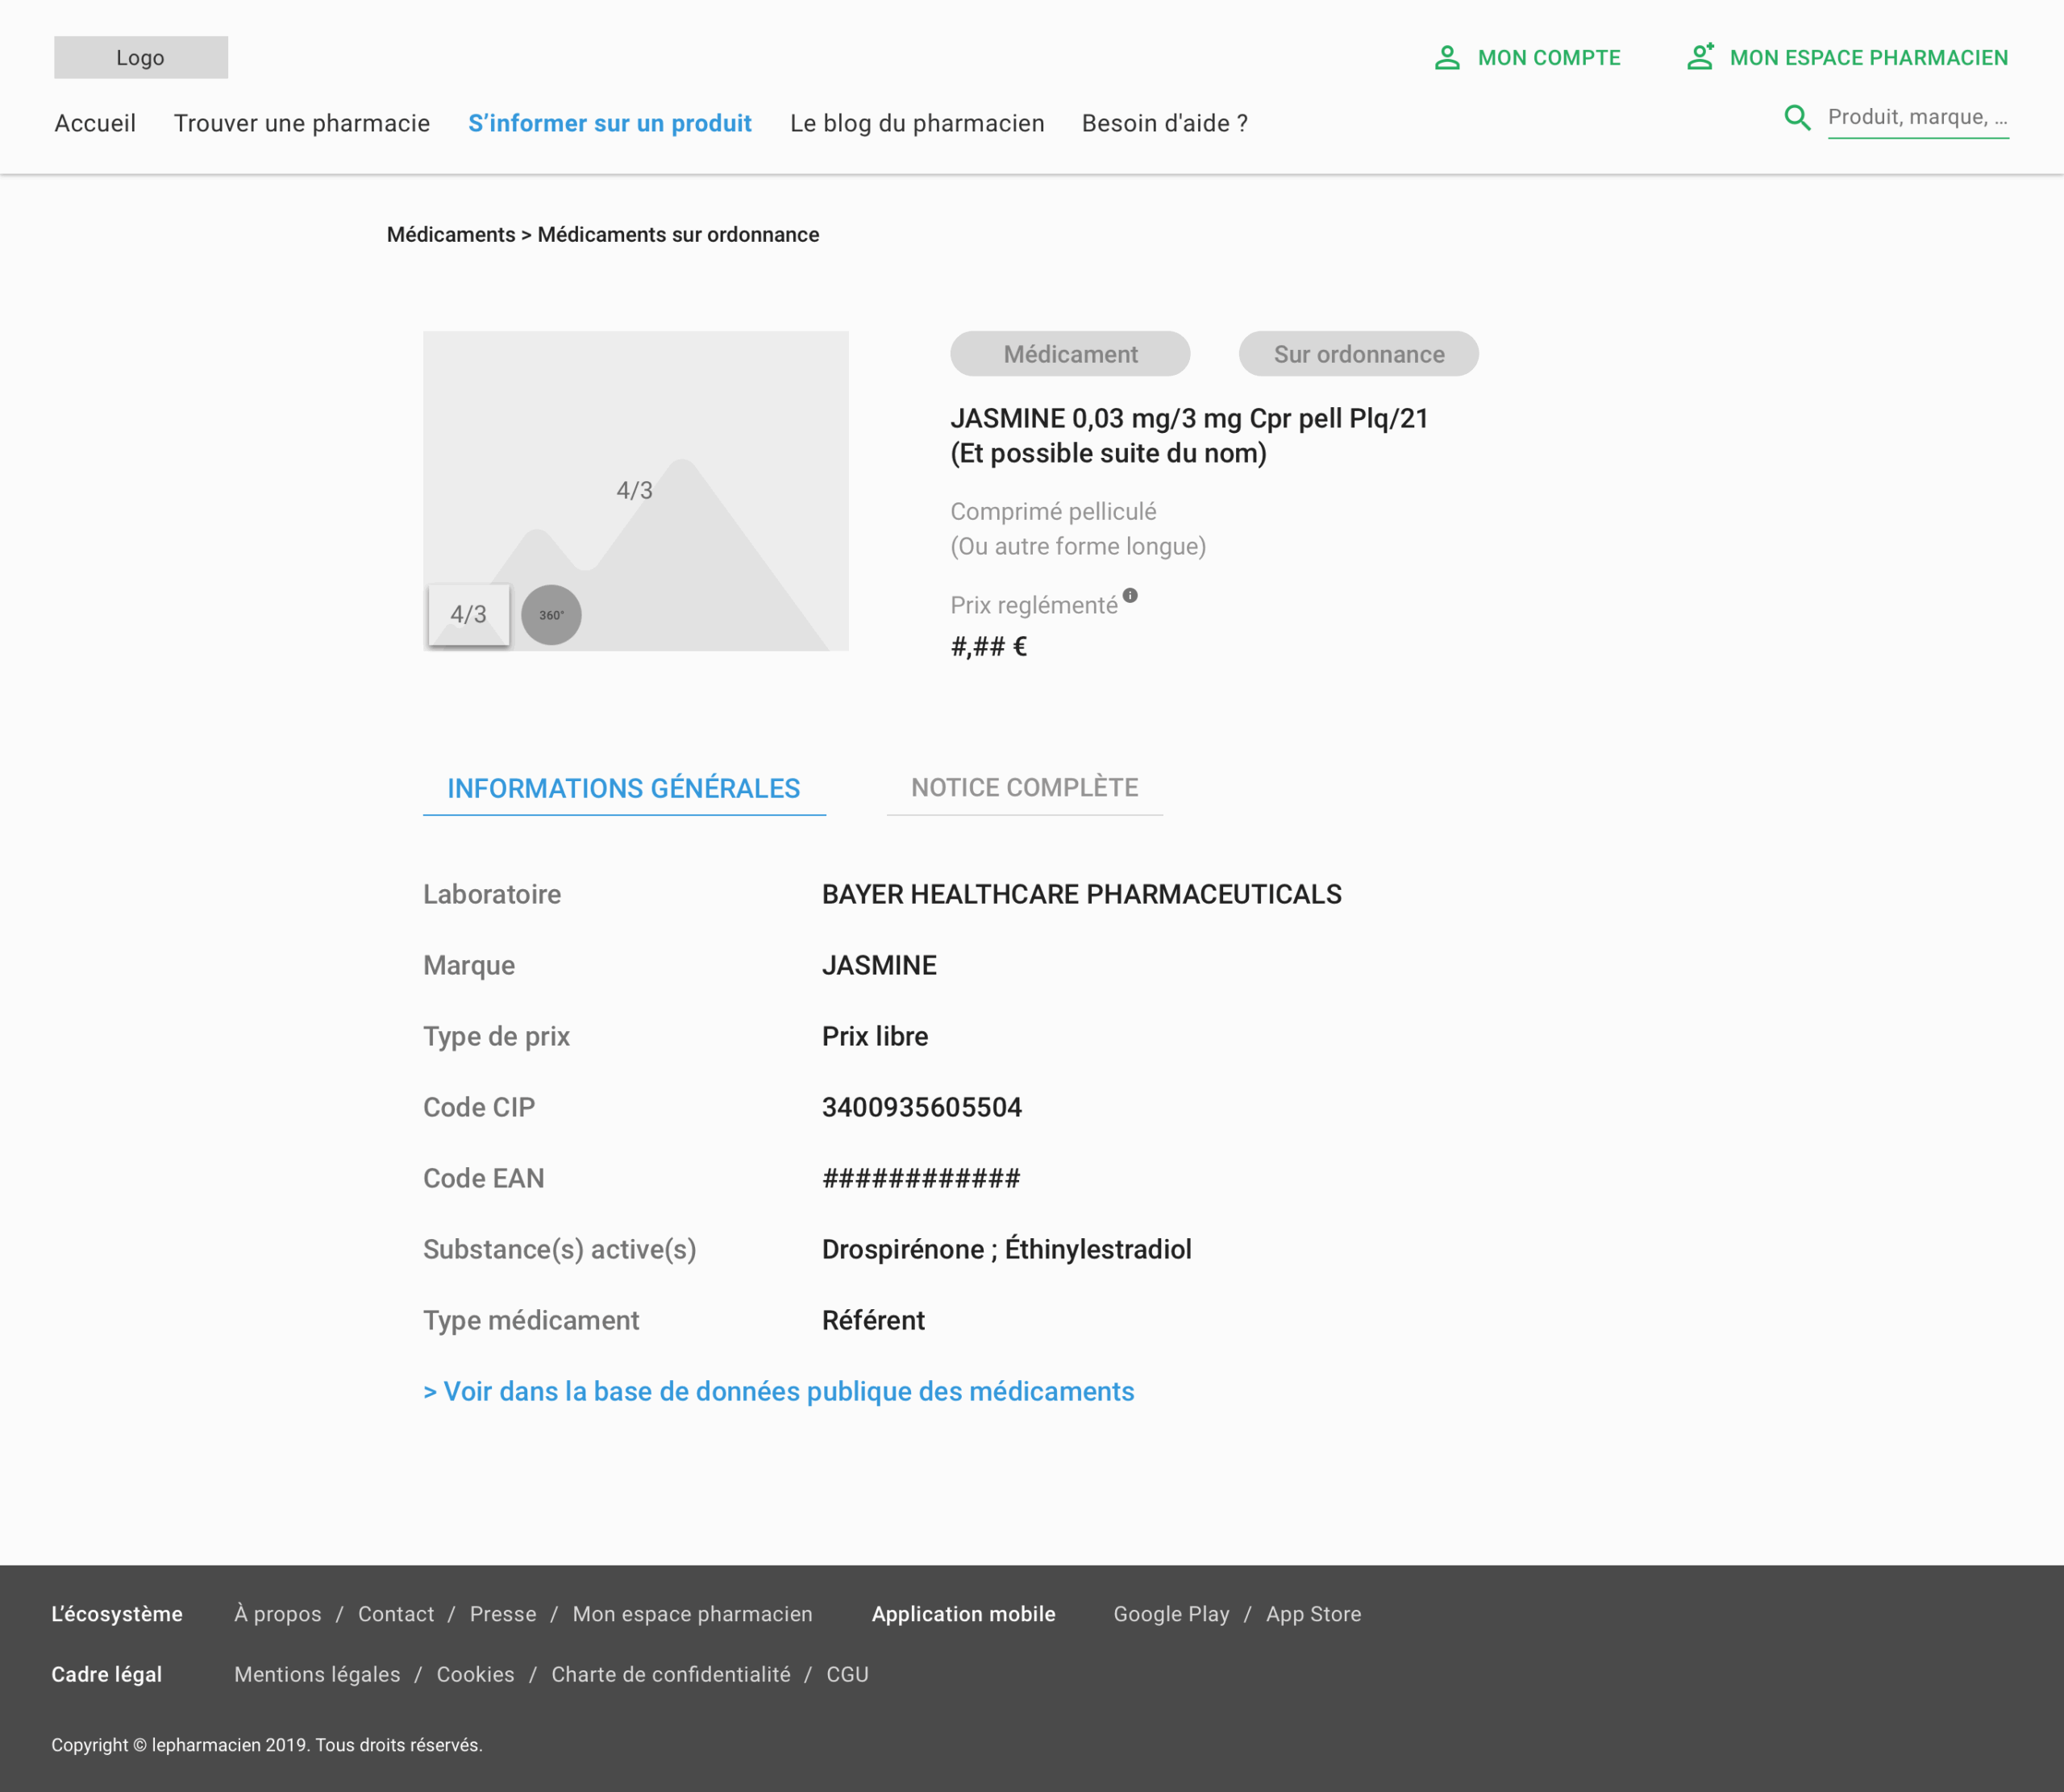Open Presse in footer

pyautogui.click(x=503, y=1614)
